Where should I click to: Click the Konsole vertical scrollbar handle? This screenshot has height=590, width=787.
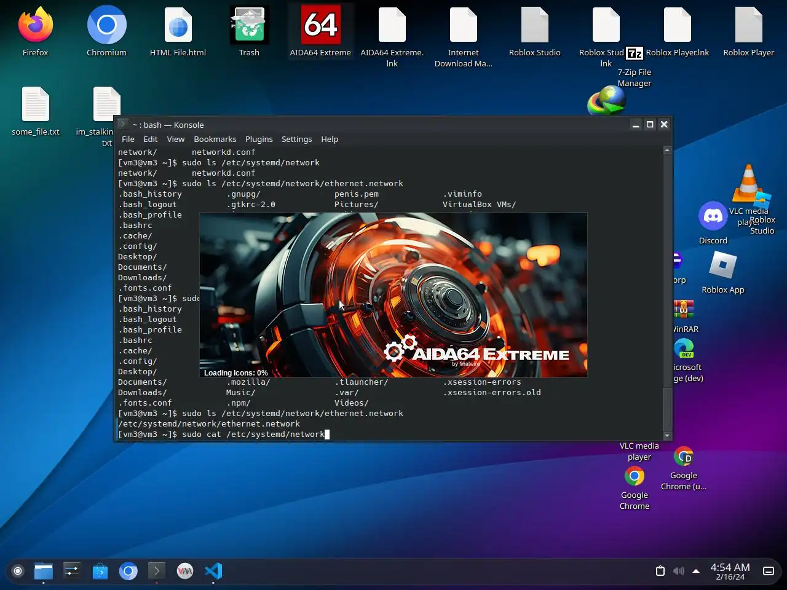click(x=667, y=410)
